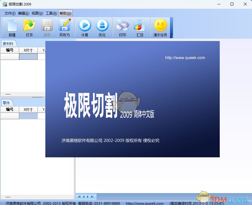Expand the toolbar overflow chevron
The height and width of the screenshot is (205, 252).
[x=171, y=36]
